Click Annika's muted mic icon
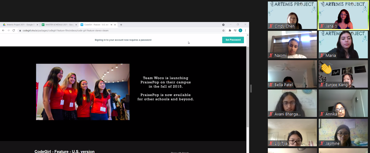Image resolution: width=370 pixels, height=153 pixels. 322,114
